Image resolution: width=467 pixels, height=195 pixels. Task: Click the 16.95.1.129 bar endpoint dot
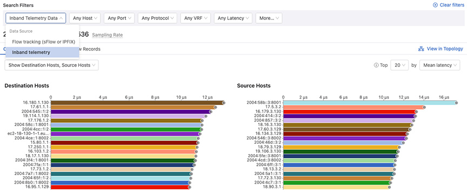click(x=189, y=187)
